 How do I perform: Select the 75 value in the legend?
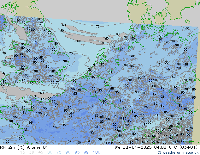[x=59, y=152]
